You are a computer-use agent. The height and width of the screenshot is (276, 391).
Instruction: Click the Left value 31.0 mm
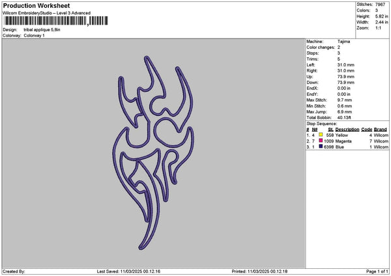pyautogui.click(x=345, y=65)
